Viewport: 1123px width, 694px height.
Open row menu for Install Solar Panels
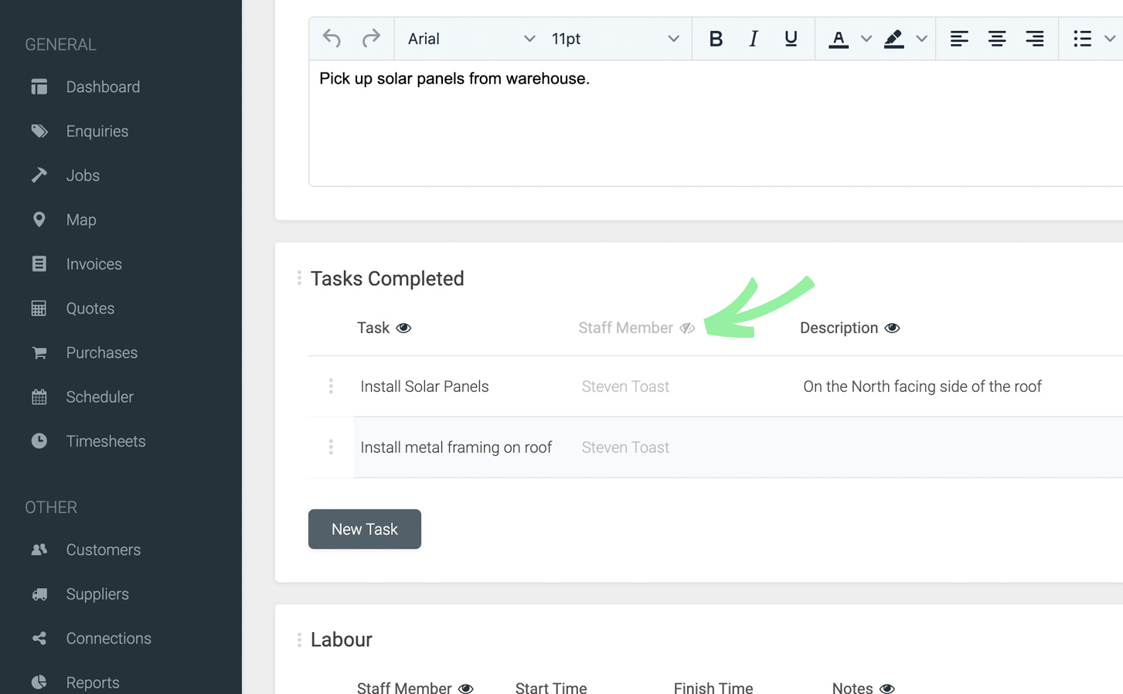coord(331,386)
